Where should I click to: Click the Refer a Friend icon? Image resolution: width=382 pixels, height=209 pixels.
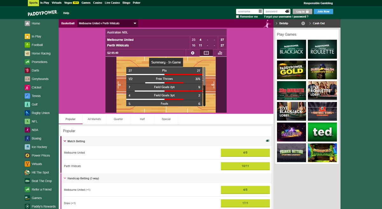point(27,189)
